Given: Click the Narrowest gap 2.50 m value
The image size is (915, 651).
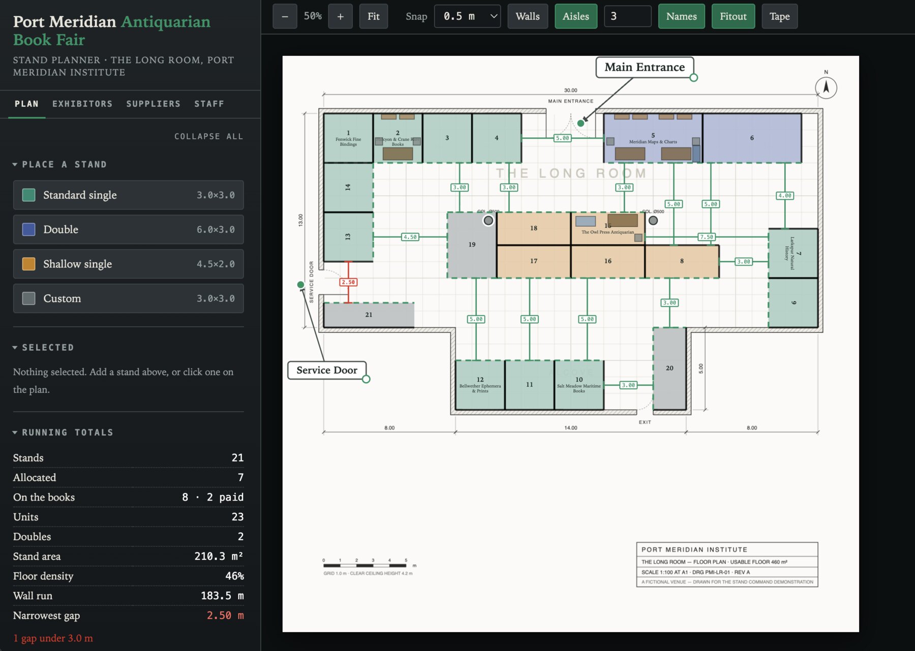Looking at the screenshot, I should (x=225, y=615).
